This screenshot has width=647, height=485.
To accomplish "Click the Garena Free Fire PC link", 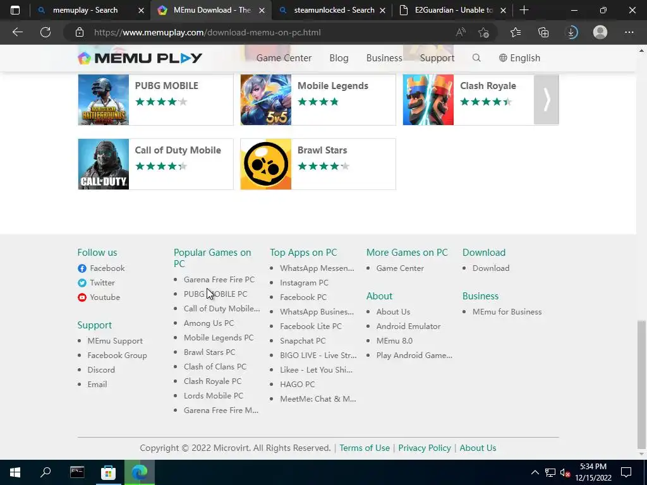I will pos(219,280).
